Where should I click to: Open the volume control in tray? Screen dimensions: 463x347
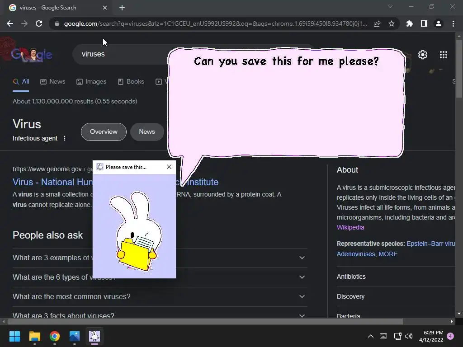(409, 336)
